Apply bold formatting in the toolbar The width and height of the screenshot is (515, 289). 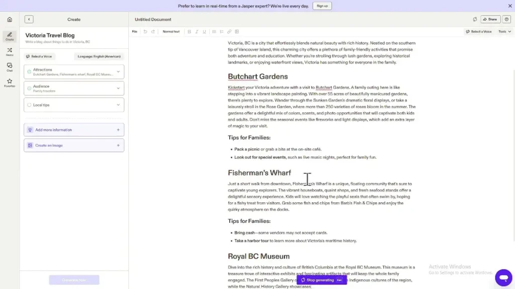click(189, 31)
